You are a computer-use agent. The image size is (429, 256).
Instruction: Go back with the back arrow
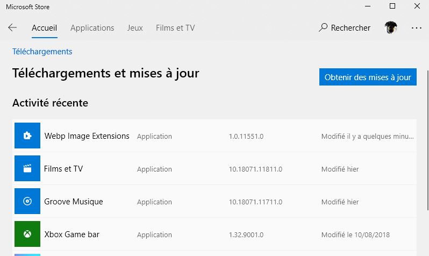(12, 27)
